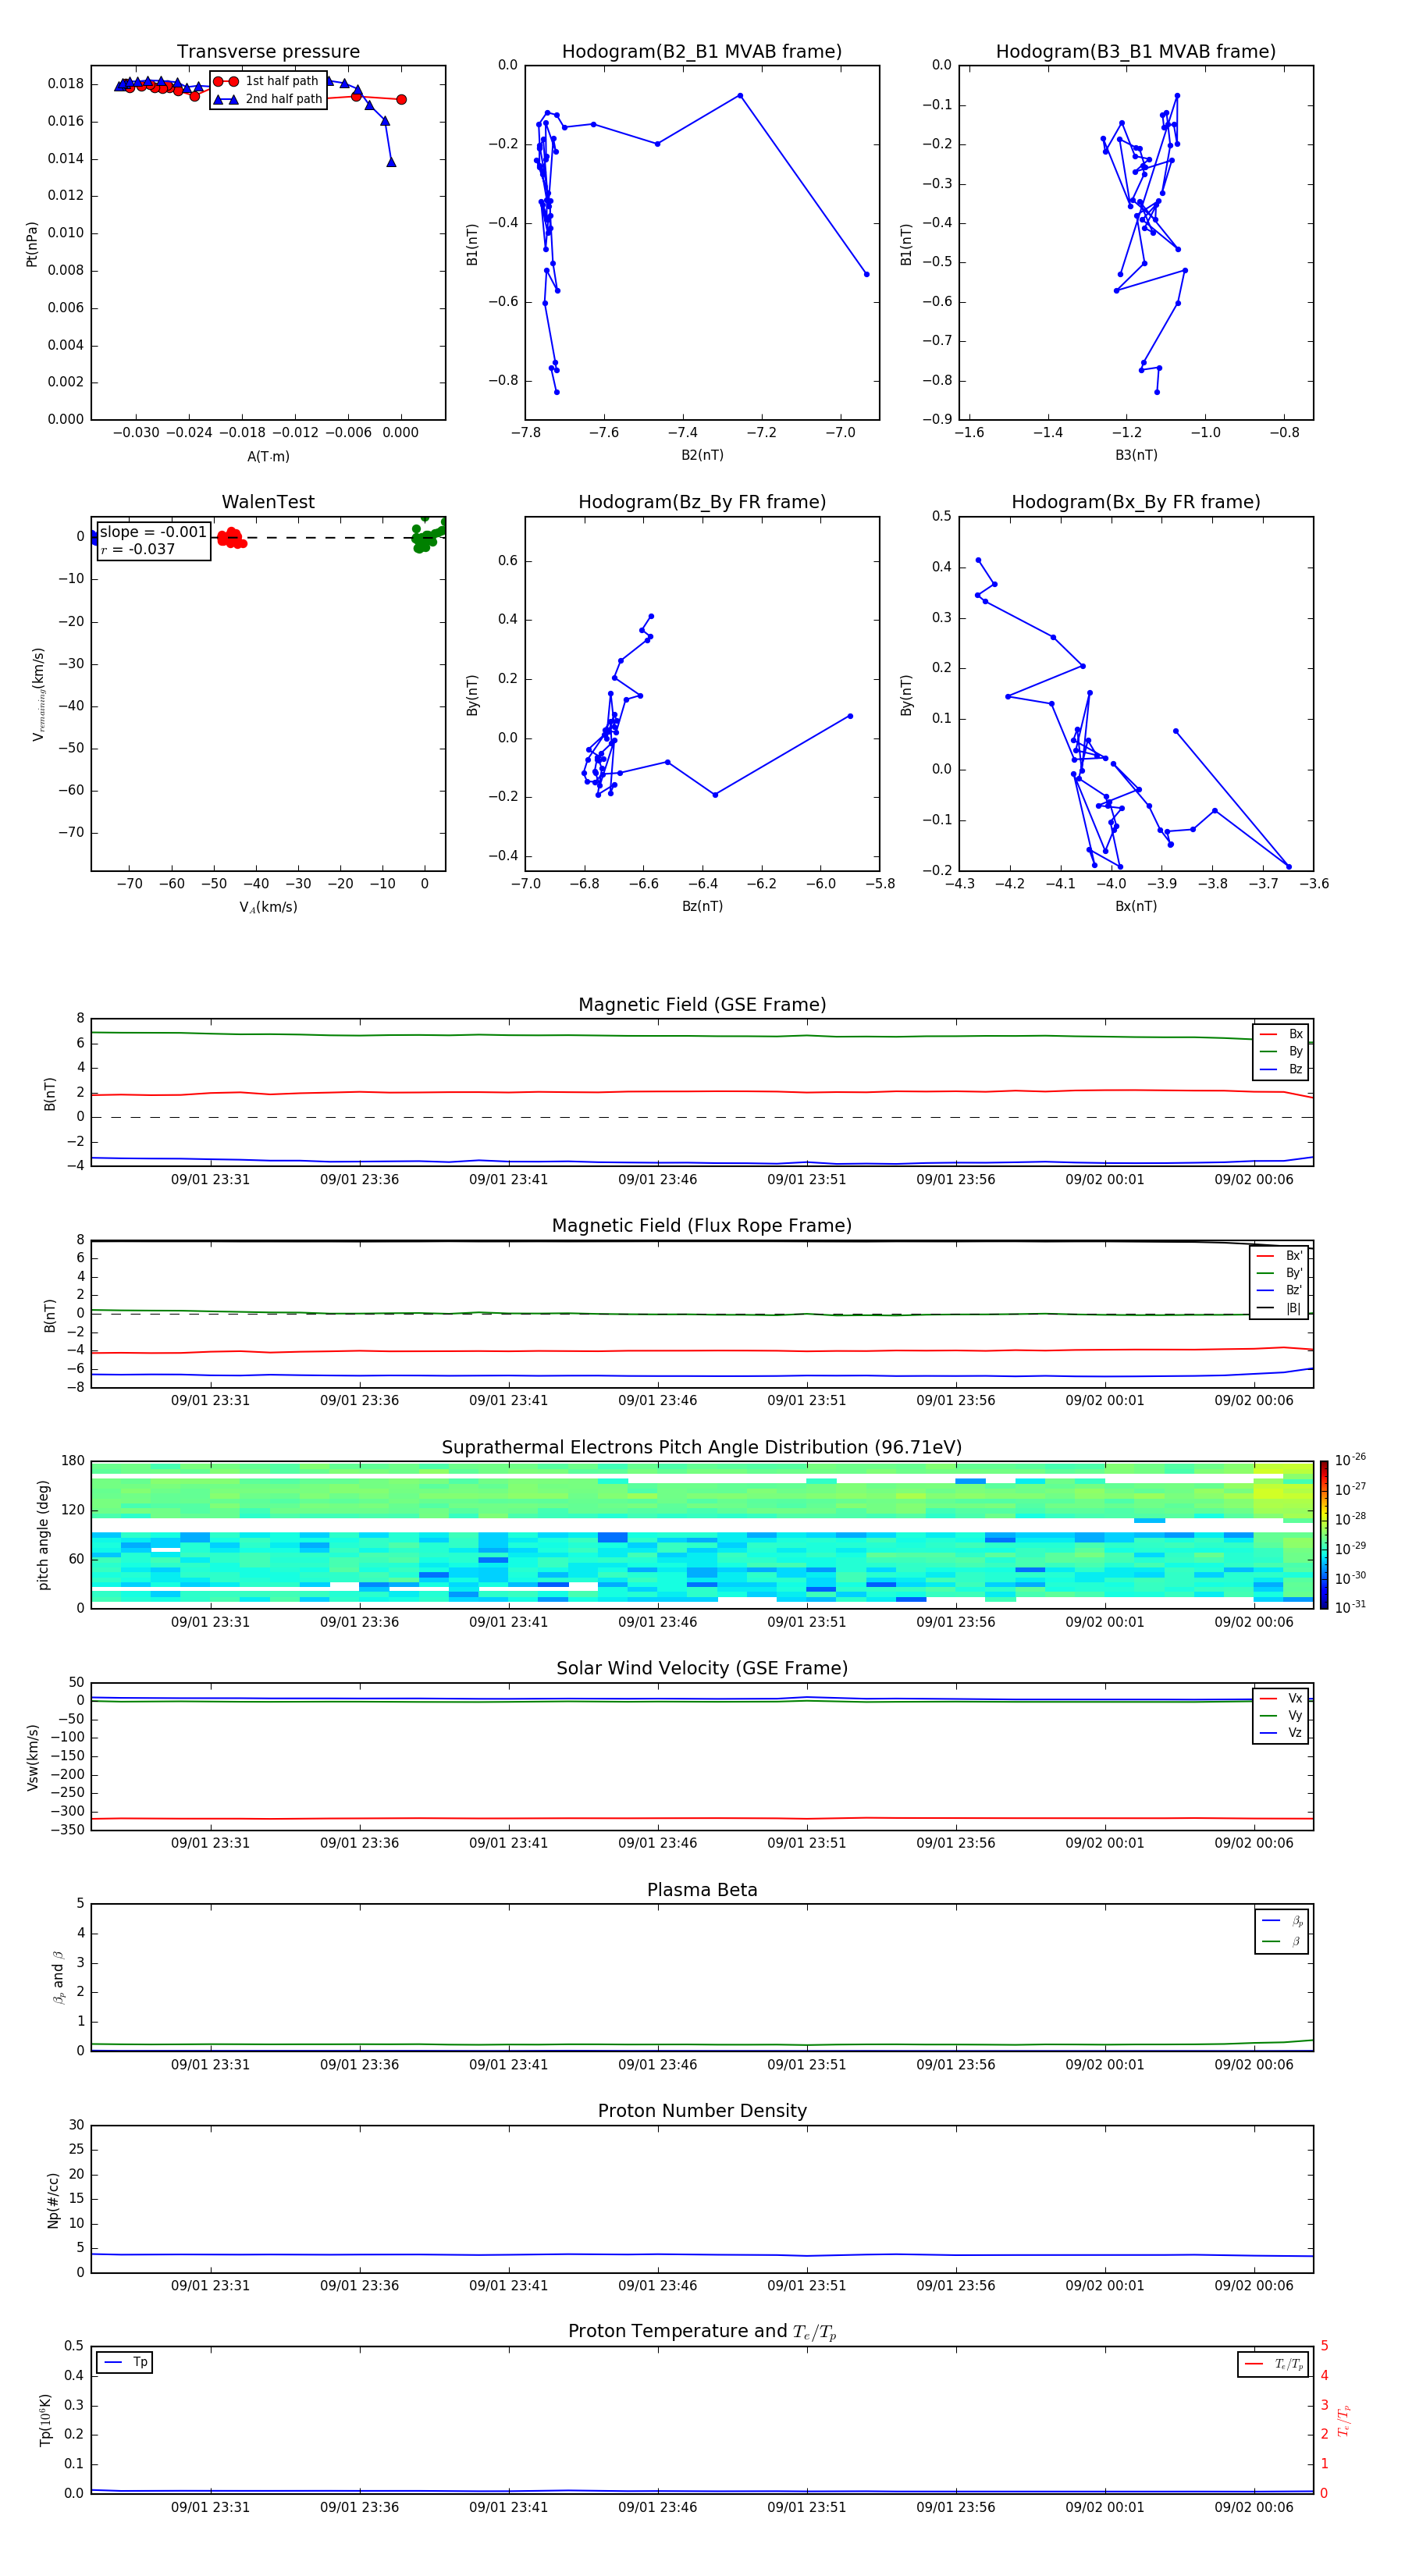This screenshot has height=2576, width=1405.
Task: Select the "2nd half path" legend entry
Action: [x=268, y=99]
